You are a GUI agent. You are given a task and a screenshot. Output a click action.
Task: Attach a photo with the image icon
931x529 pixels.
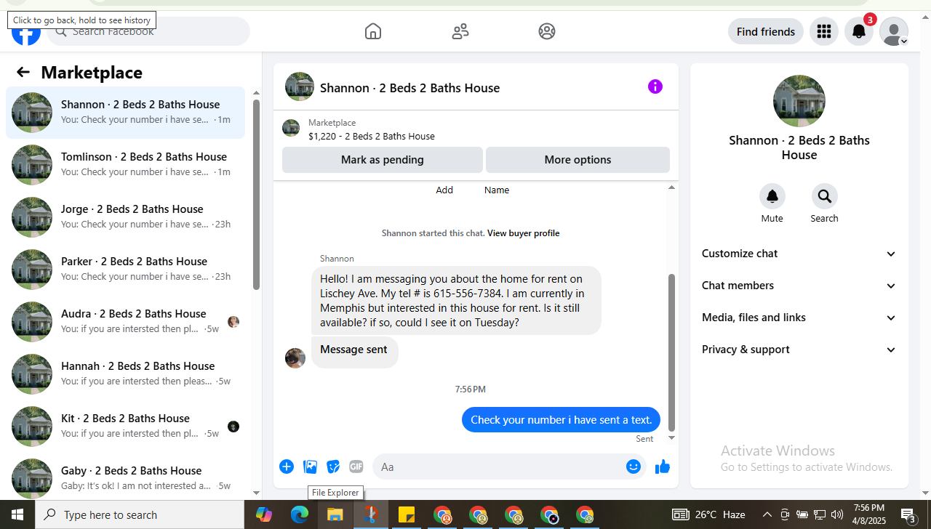(310, 467)
